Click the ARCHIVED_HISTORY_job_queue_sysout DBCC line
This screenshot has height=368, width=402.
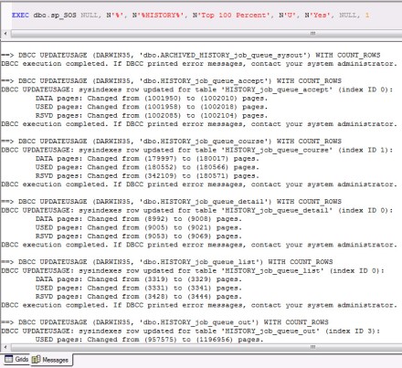point(191,55)
